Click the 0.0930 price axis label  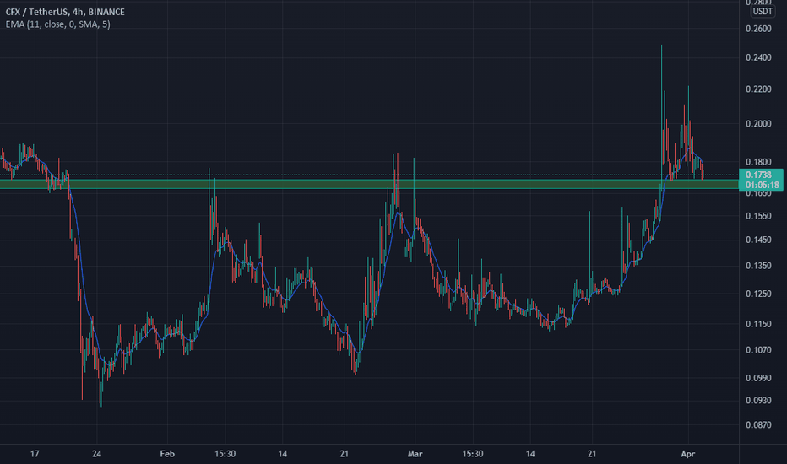(758, 400)
